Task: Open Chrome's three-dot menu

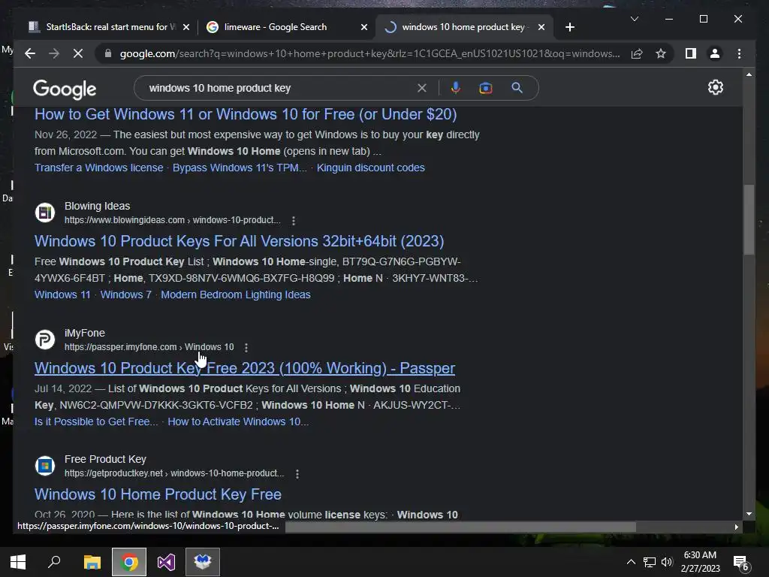Action: (x=739, y=53)
